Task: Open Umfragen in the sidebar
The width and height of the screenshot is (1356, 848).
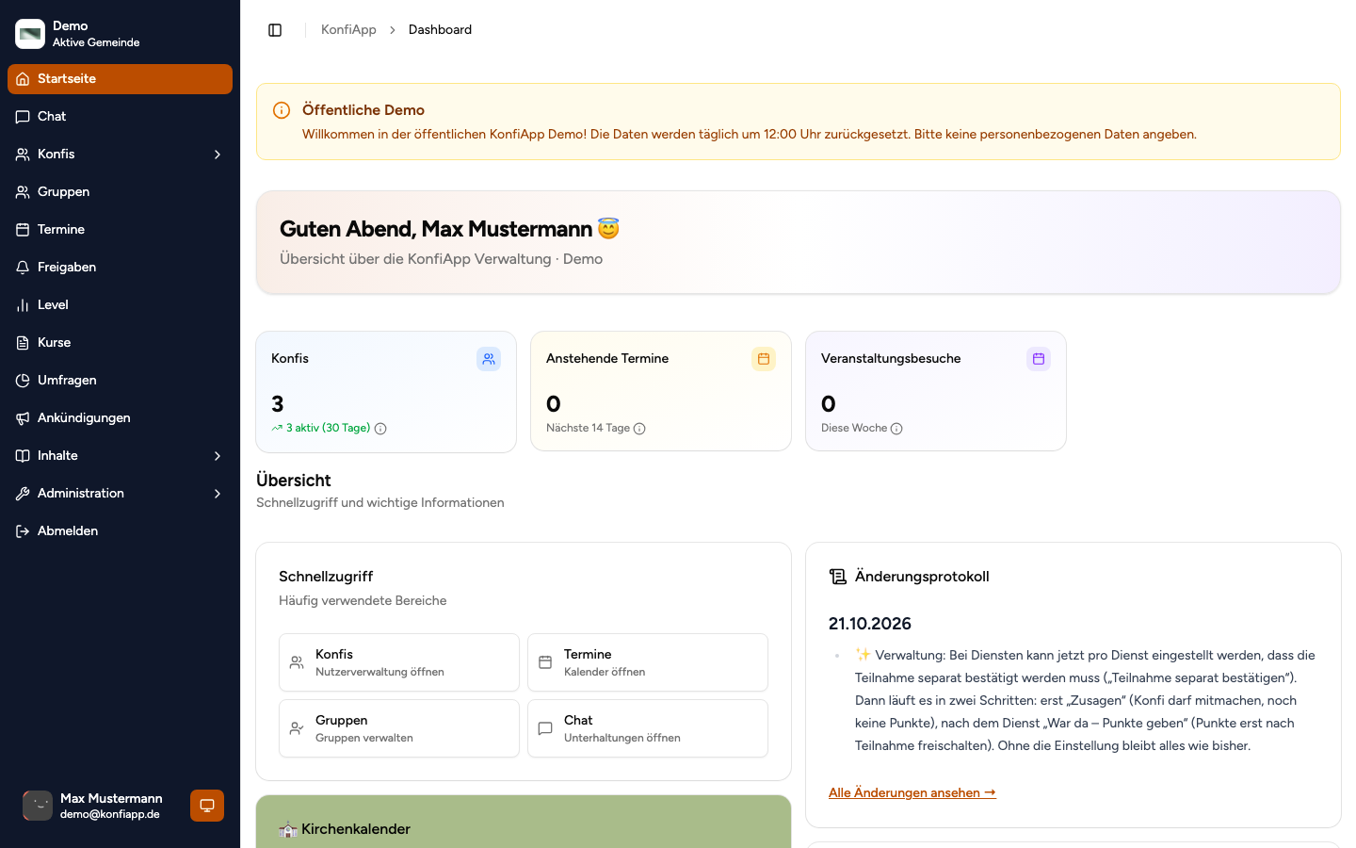Action: pos(120,381)
